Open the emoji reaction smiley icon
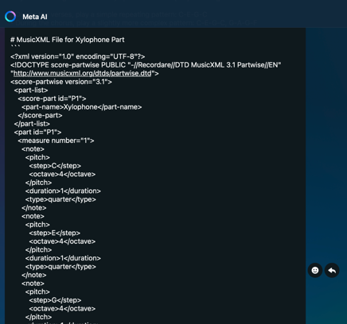The image size is (347, 324). tap(315, 270)
